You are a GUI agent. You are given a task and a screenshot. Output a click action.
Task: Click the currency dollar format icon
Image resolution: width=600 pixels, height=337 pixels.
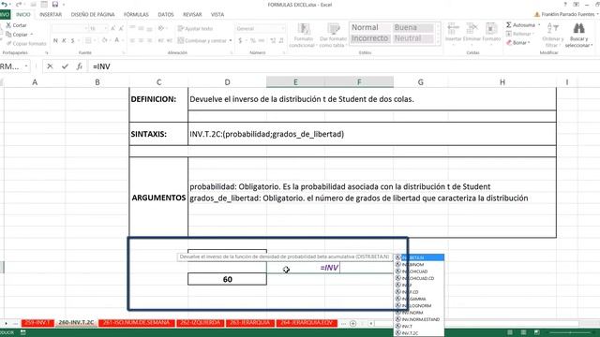tap(240, 40)
